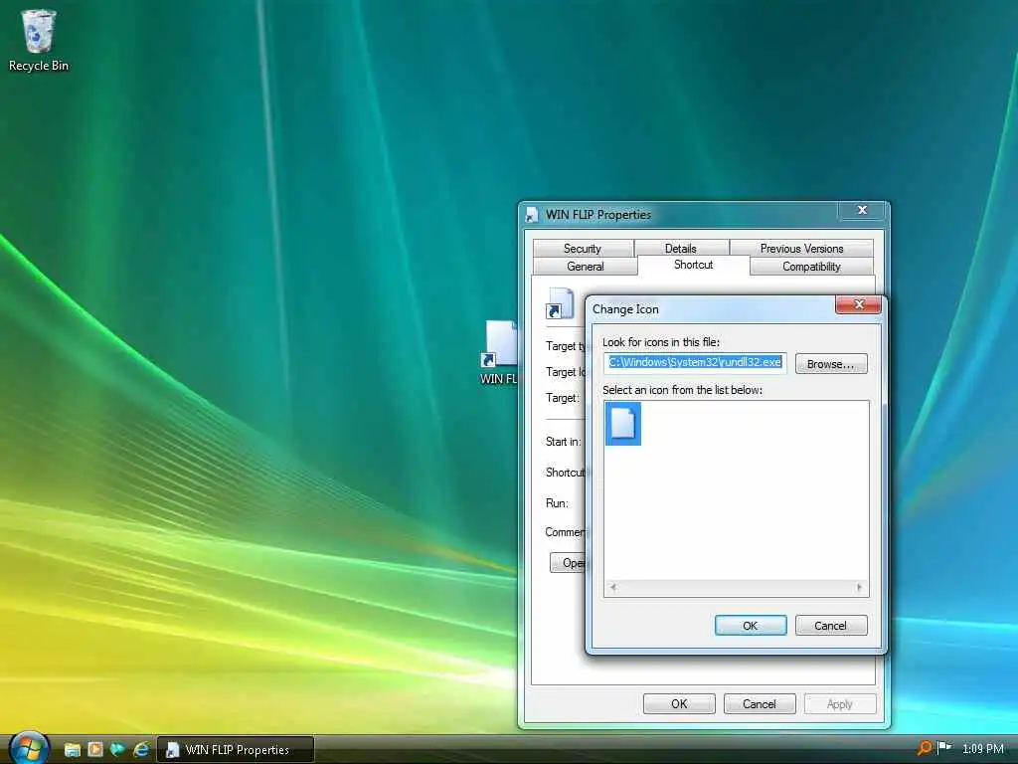Screen dimensions: 1018x764
Task: Click Cancel in WIN FLIP Properties window
Action: 760,703
